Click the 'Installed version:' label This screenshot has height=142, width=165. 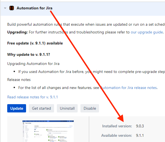(x=117, y=126)
